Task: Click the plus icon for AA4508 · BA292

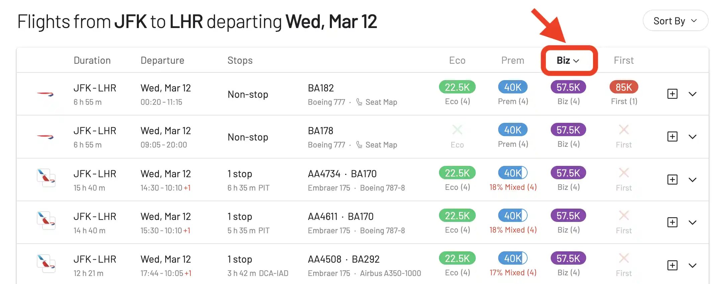Action: coord(672,265)
